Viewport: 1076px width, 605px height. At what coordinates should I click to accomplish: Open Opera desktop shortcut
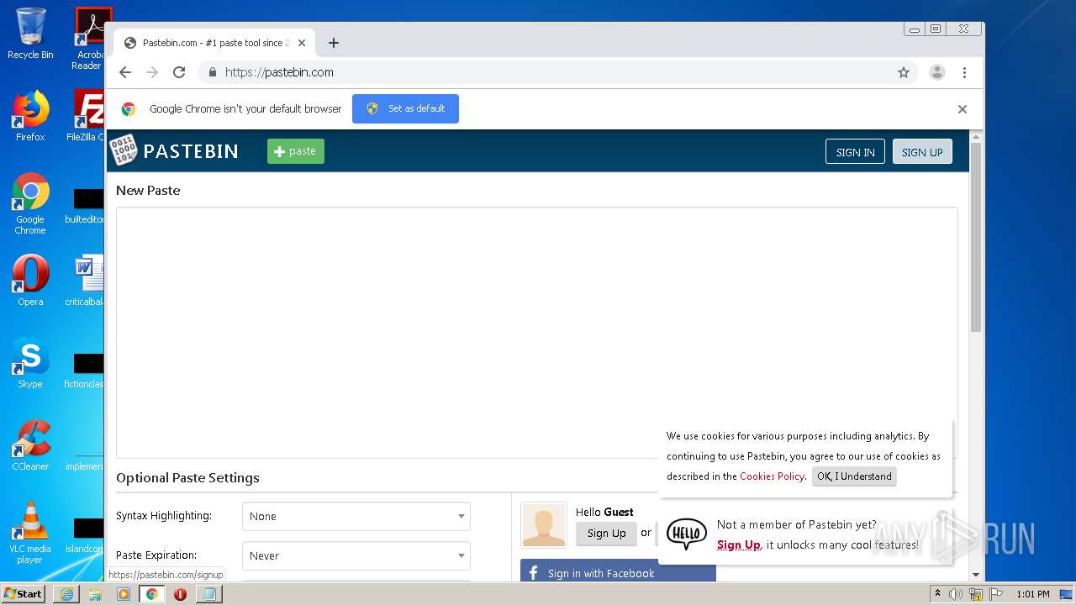30,280
